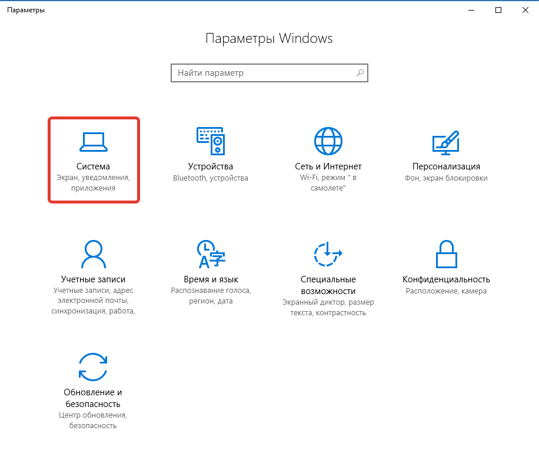This screenshot has width=539, height=457.
Task: Click "Экранный диктор, размер текста" description
Action: coord(328,308)
